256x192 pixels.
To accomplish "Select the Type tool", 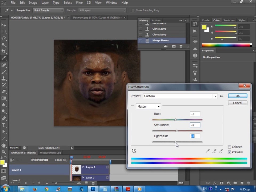I will point(3,125).
